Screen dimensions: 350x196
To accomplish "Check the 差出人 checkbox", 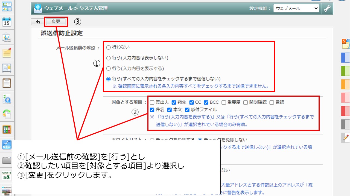I will pos(152,103).
